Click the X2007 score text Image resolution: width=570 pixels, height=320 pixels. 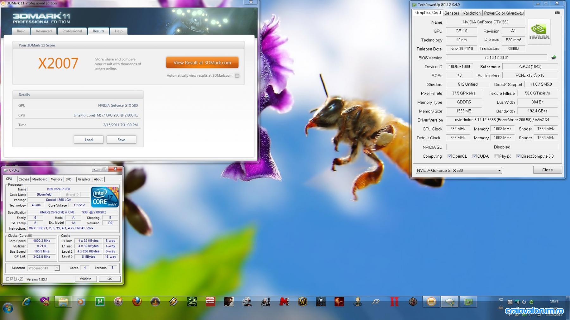tap(58, 63)
